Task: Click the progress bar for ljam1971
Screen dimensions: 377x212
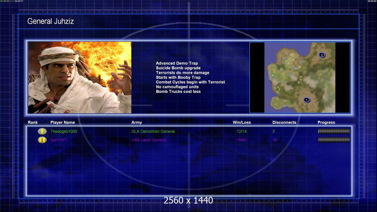Action: [334, 140]
